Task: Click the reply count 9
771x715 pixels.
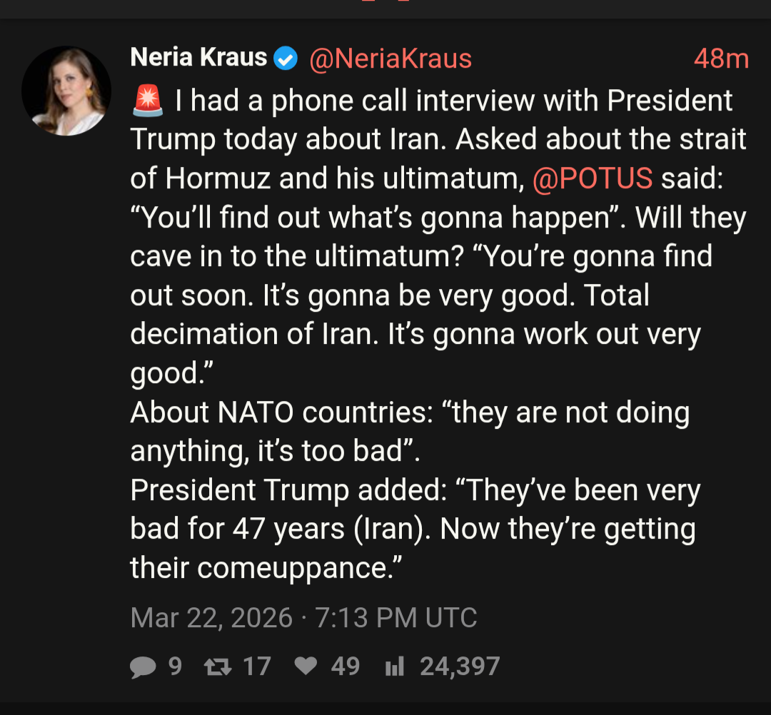Action: point(175,666)
